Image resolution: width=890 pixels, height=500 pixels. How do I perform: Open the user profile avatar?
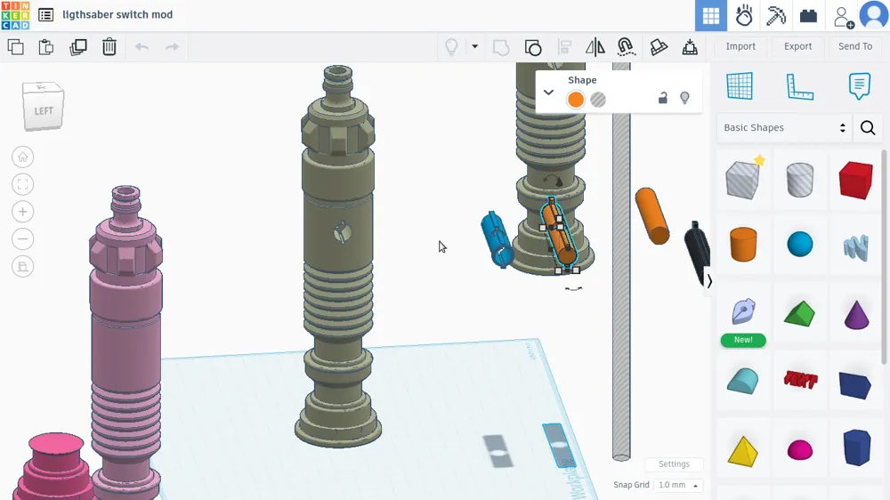(874, 15)
